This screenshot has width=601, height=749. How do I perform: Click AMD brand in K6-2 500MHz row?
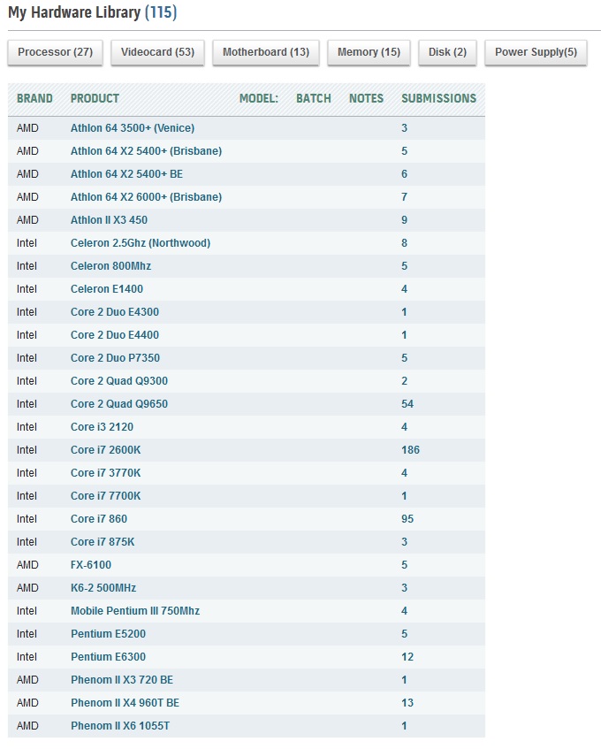tap(27, 587)
